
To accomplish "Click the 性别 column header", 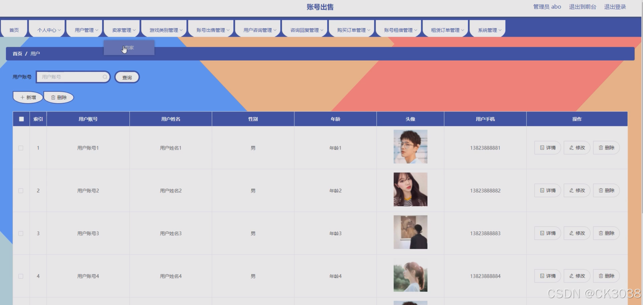I will 253,119.
